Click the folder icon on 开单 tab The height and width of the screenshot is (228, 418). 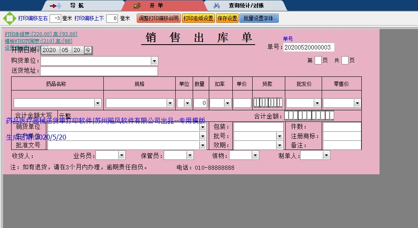coord(137,6)
